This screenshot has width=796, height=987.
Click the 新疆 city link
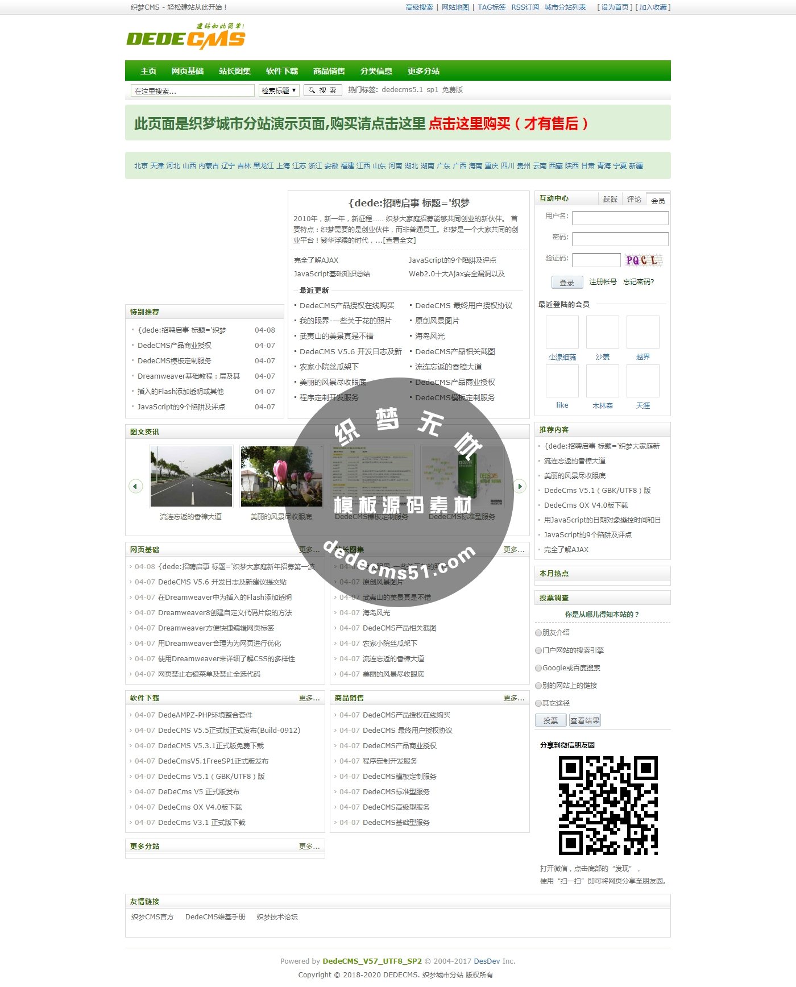pyautogui.click(x=636, y=166)
